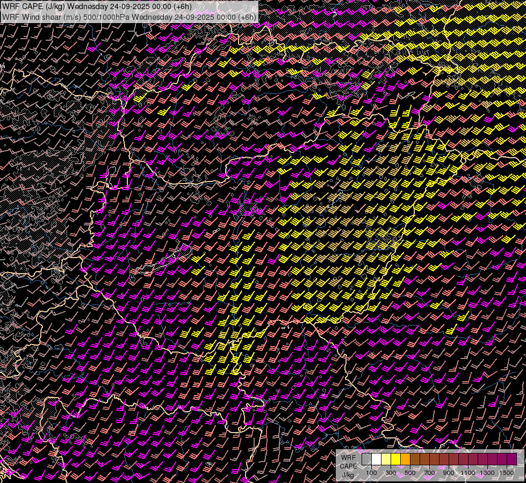Click the "WRF CAPE J/kg" legend caption
The height and width of the screenshot is (483, 526).
pos(348,465)
